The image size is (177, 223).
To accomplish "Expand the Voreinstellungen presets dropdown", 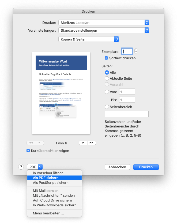I will [104, 31].
